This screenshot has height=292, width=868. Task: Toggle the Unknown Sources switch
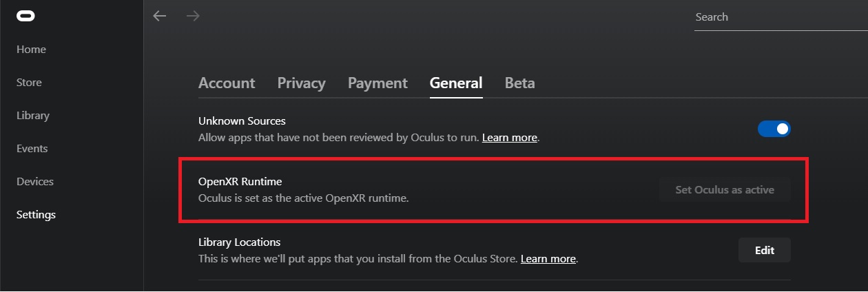point(774,129)
